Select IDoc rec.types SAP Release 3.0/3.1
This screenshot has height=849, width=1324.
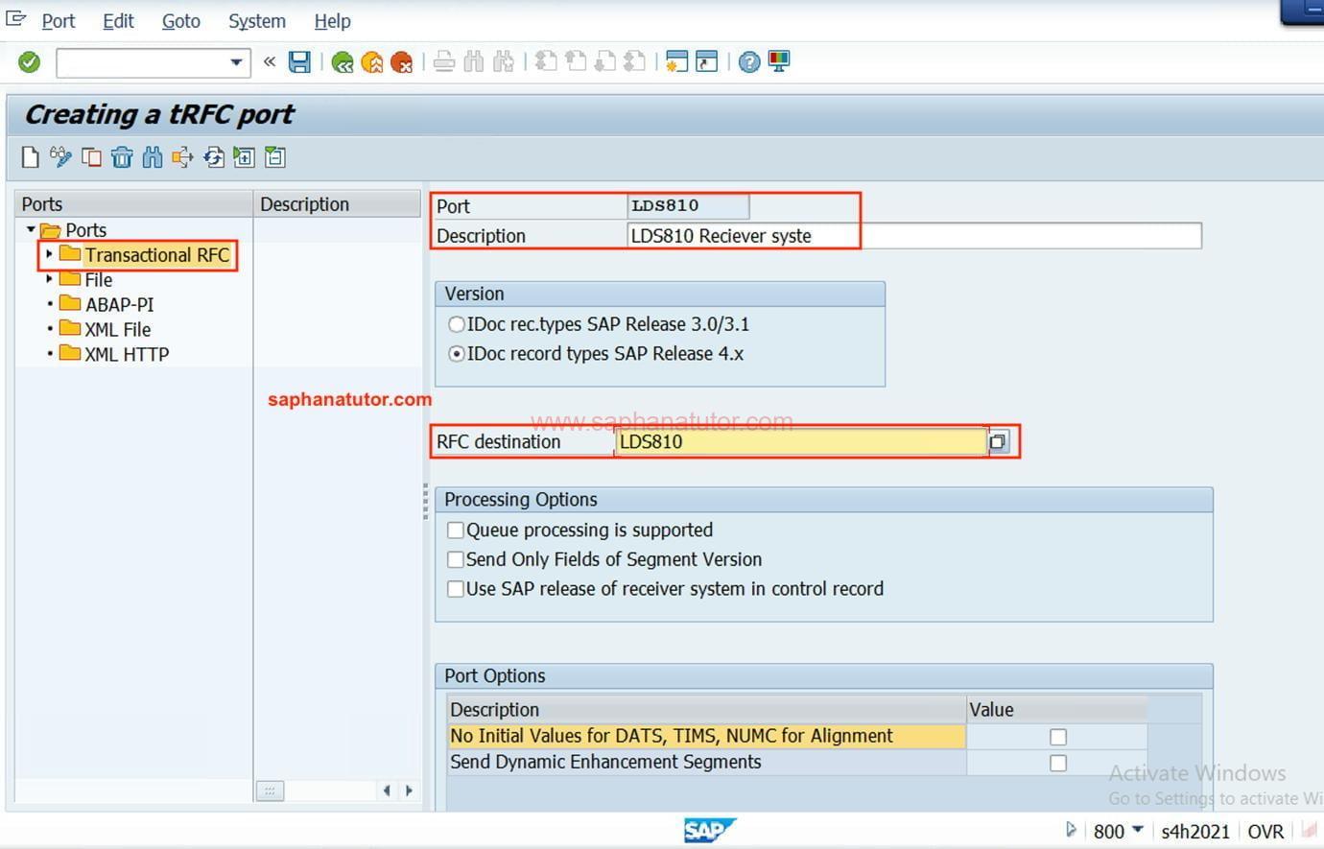pos(457,324)
